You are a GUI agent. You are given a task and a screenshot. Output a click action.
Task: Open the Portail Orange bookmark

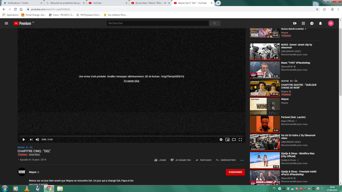33,15
